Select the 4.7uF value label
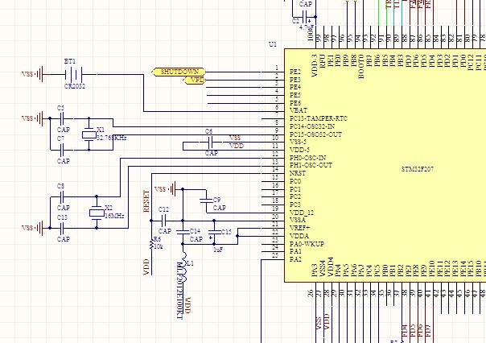Image resolution: width=486 pixels, height=343 pixels. pyautogui.click(x=307, y=27)
